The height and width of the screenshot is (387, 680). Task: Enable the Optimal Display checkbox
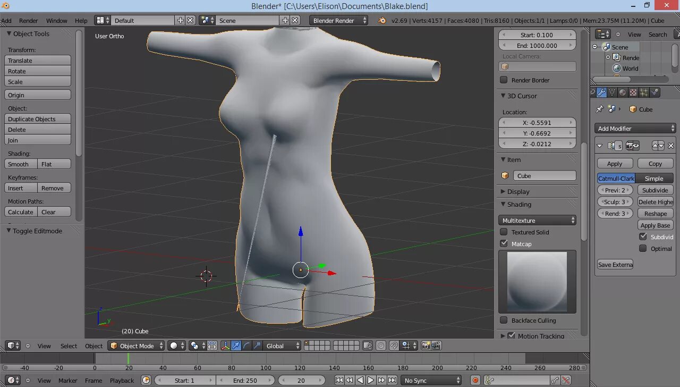[x=643, y=248]
